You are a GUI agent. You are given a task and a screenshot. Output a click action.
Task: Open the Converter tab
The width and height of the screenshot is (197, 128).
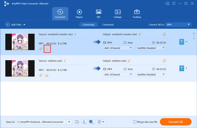(x=60, y=14)
